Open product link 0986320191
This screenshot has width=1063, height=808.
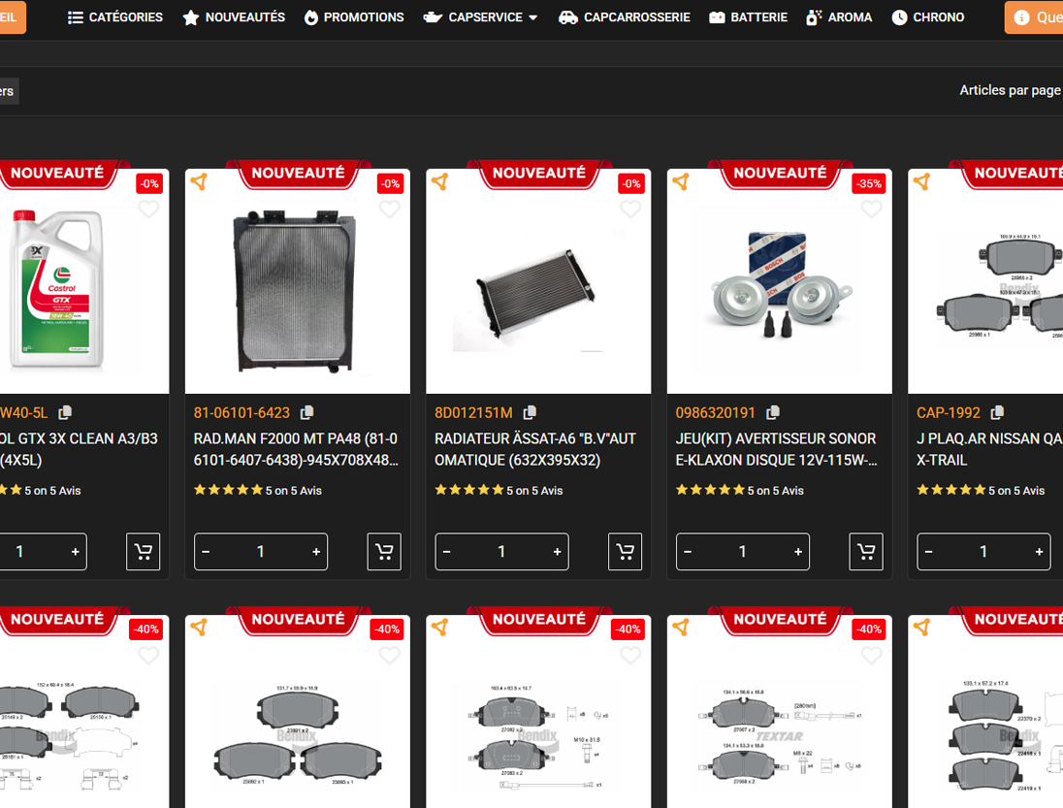click(715, 413)
